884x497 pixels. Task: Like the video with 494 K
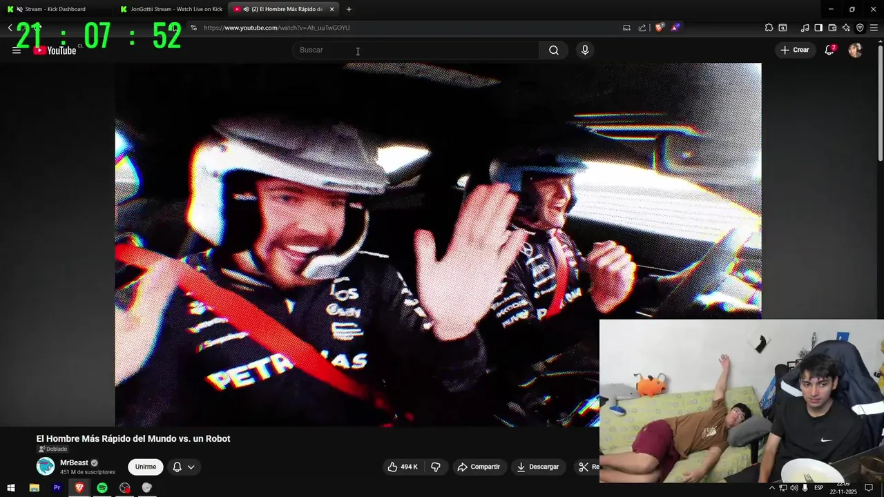point(403,467)
